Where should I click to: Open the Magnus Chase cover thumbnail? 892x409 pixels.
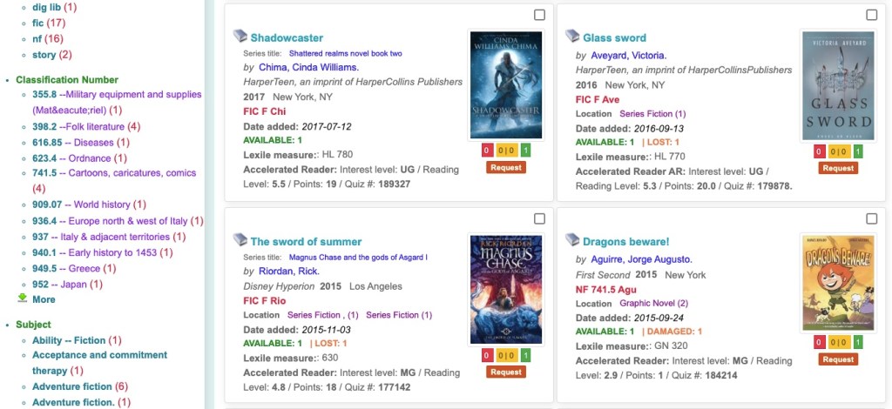[506, 289]
